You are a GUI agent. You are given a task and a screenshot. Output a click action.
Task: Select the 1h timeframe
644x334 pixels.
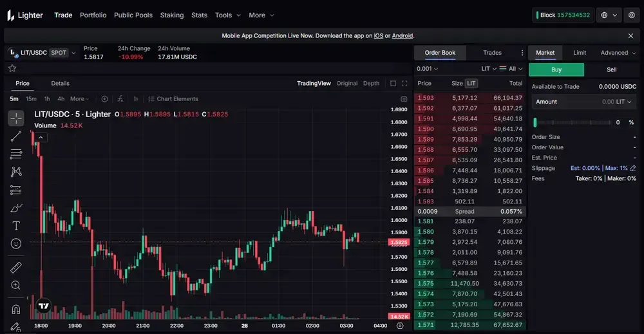(47, 99)
